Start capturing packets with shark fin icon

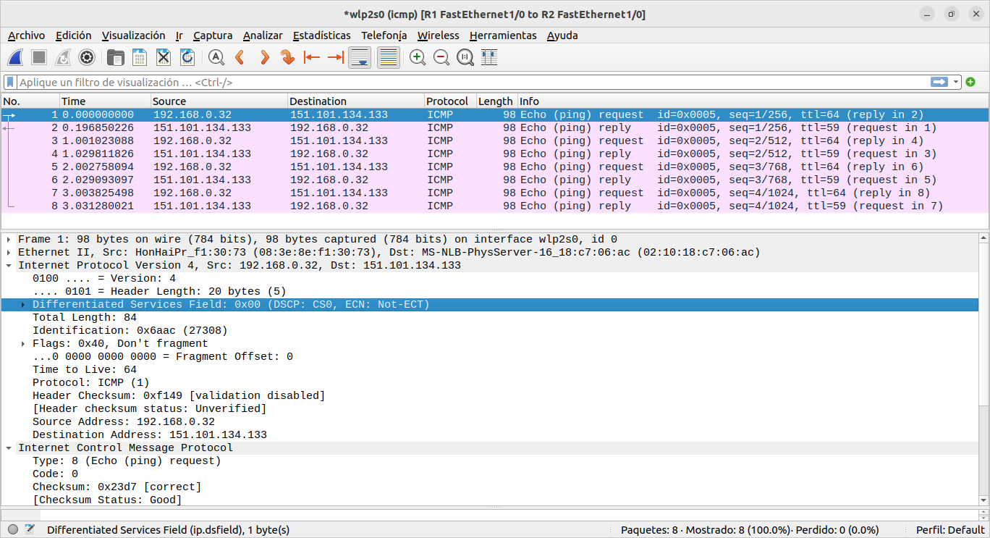point(16,57)
